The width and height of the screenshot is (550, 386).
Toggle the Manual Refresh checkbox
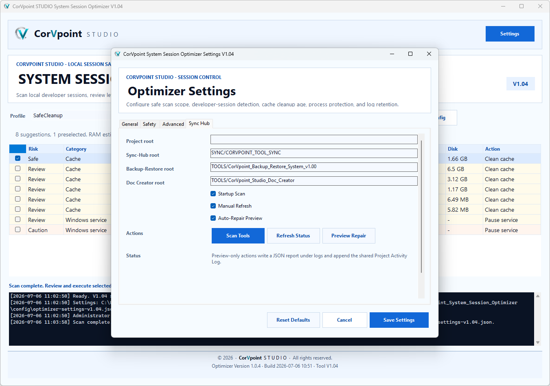213,206
